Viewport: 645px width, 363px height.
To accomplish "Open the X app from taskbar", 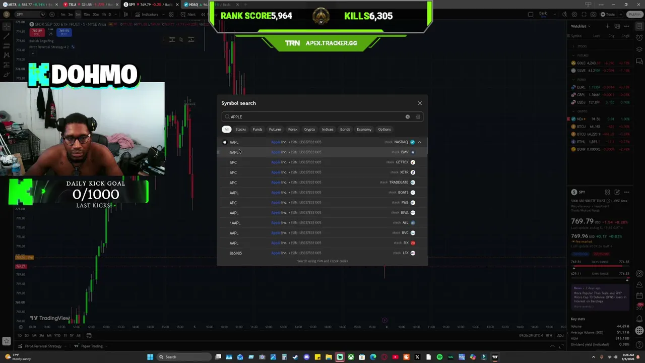I will (x=417, y=357).
